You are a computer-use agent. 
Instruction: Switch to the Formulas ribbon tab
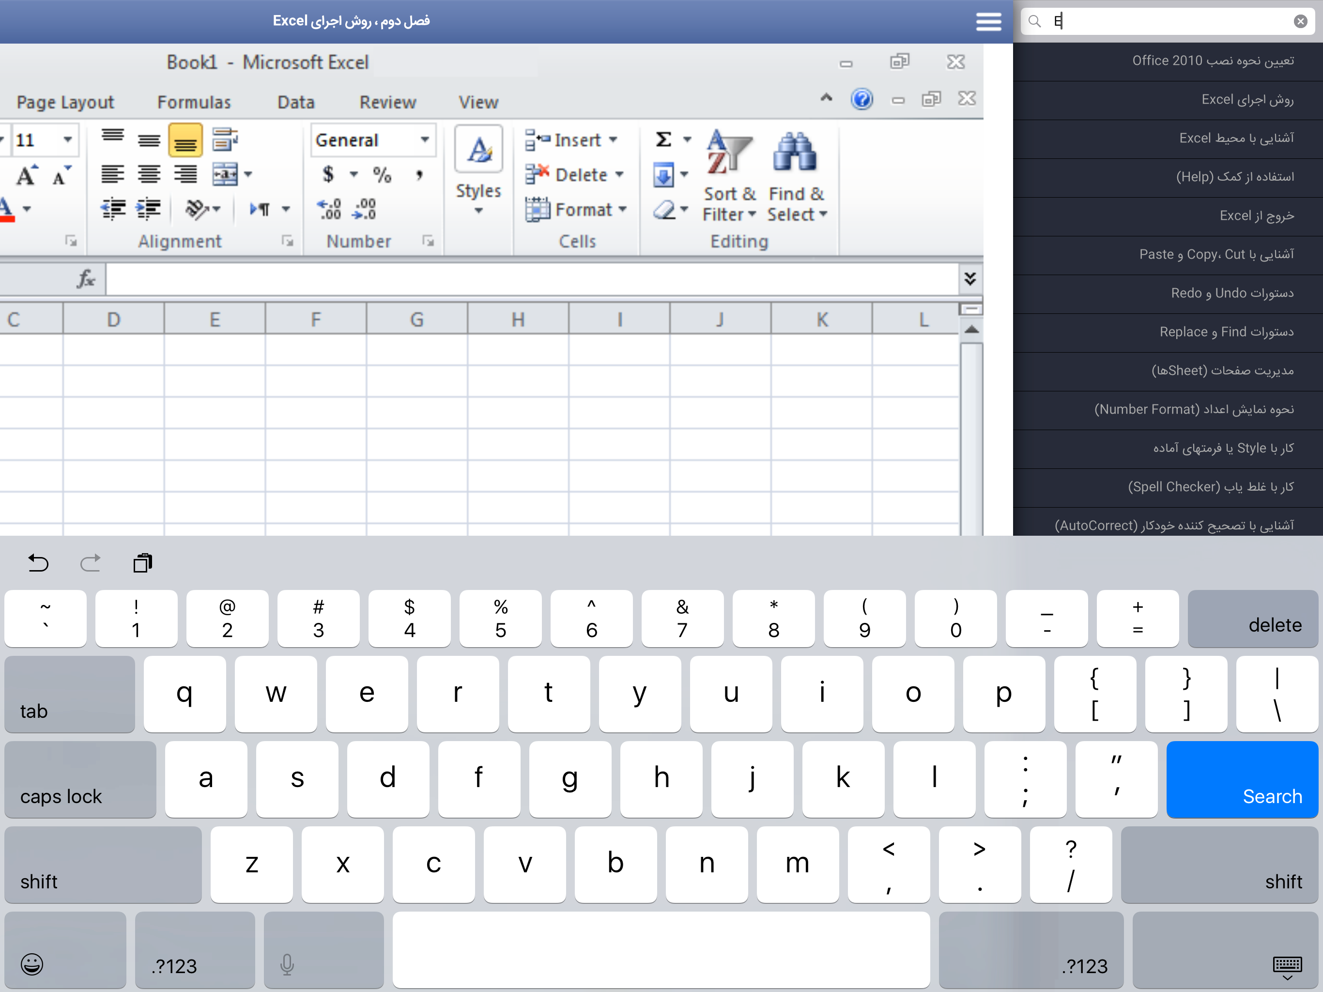[x=194, y=102]
